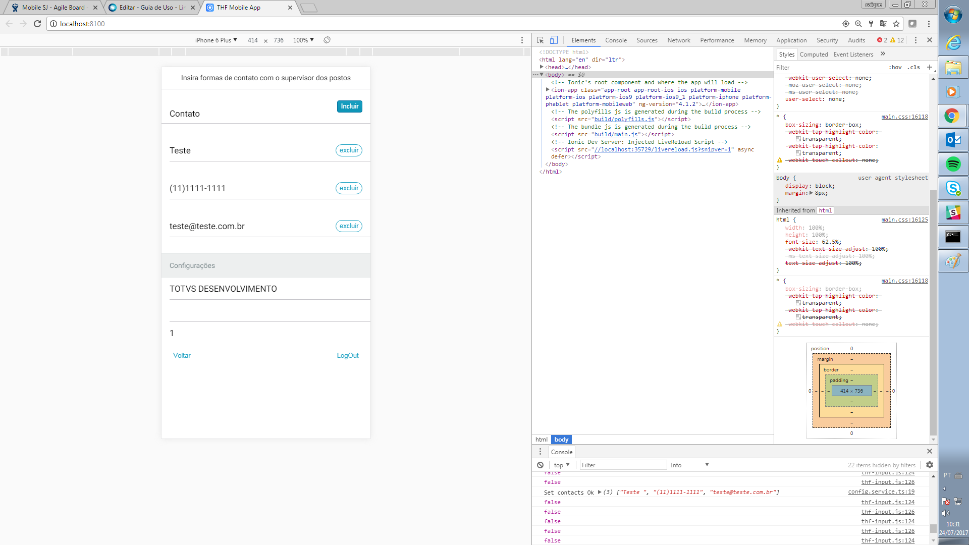
Task: Toggle the .cls class editor button
Action: [x=914, y=67]
